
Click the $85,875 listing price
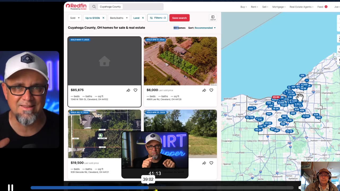tap(77, 90)
